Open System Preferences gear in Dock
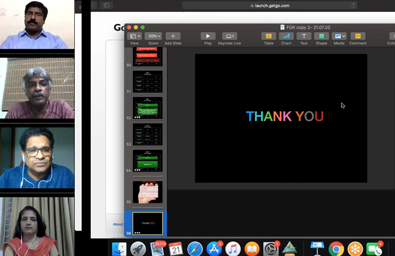395x256 pixels. tap(271, 249)
